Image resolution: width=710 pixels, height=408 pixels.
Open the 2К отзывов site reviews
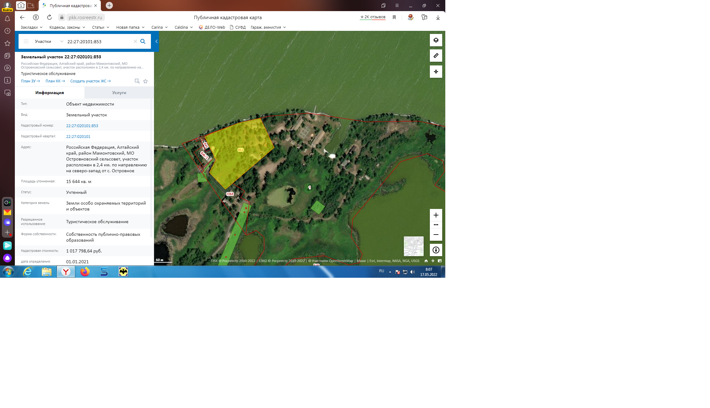pos(373,17)
